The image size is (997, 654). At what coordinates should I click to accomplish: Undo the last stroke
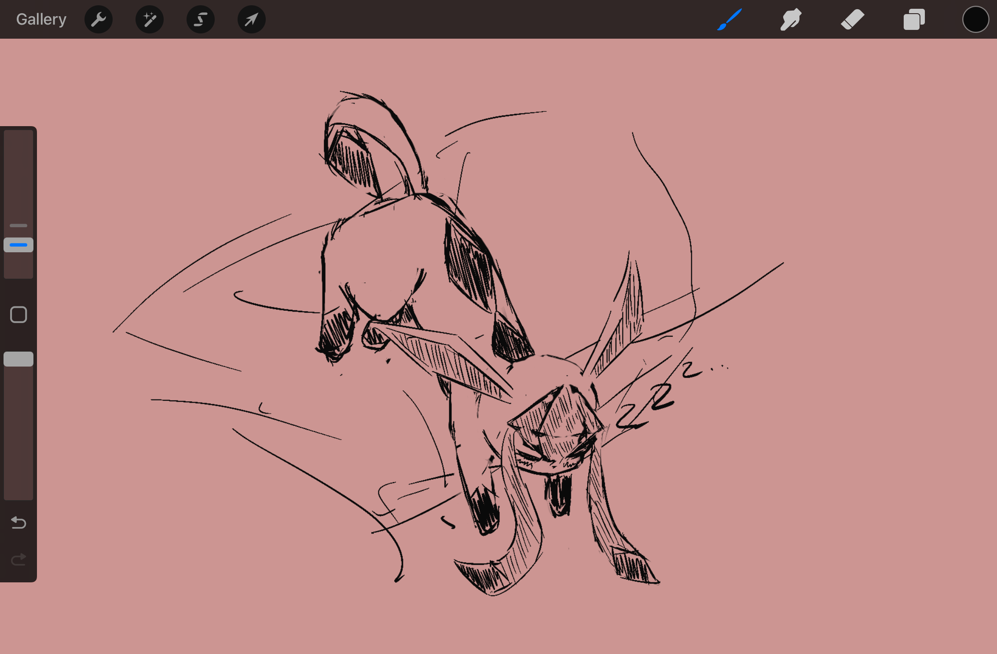tap(18, 523)
